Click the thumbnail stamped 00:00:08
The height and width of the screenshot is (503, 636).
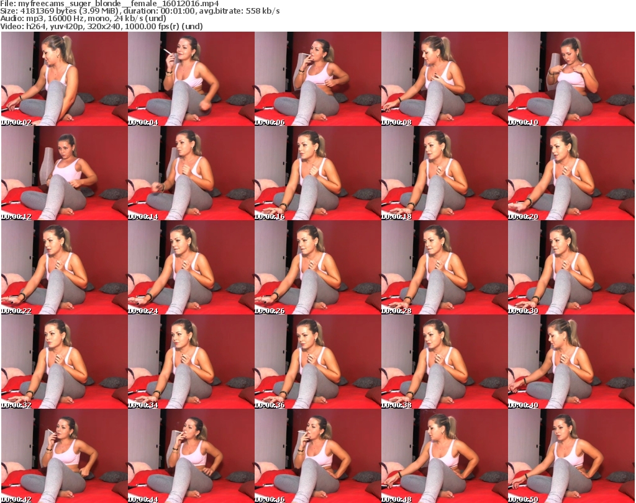point(444,79)
